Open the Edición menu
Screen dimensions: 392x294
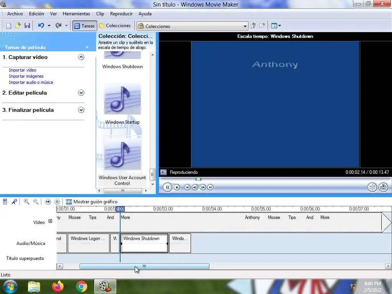click(36, 14)
